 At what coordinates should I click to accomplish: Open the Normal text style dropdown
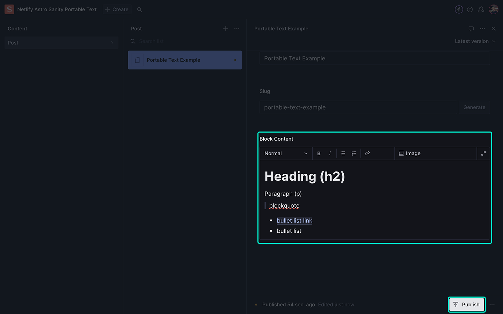tap(286, 154)
